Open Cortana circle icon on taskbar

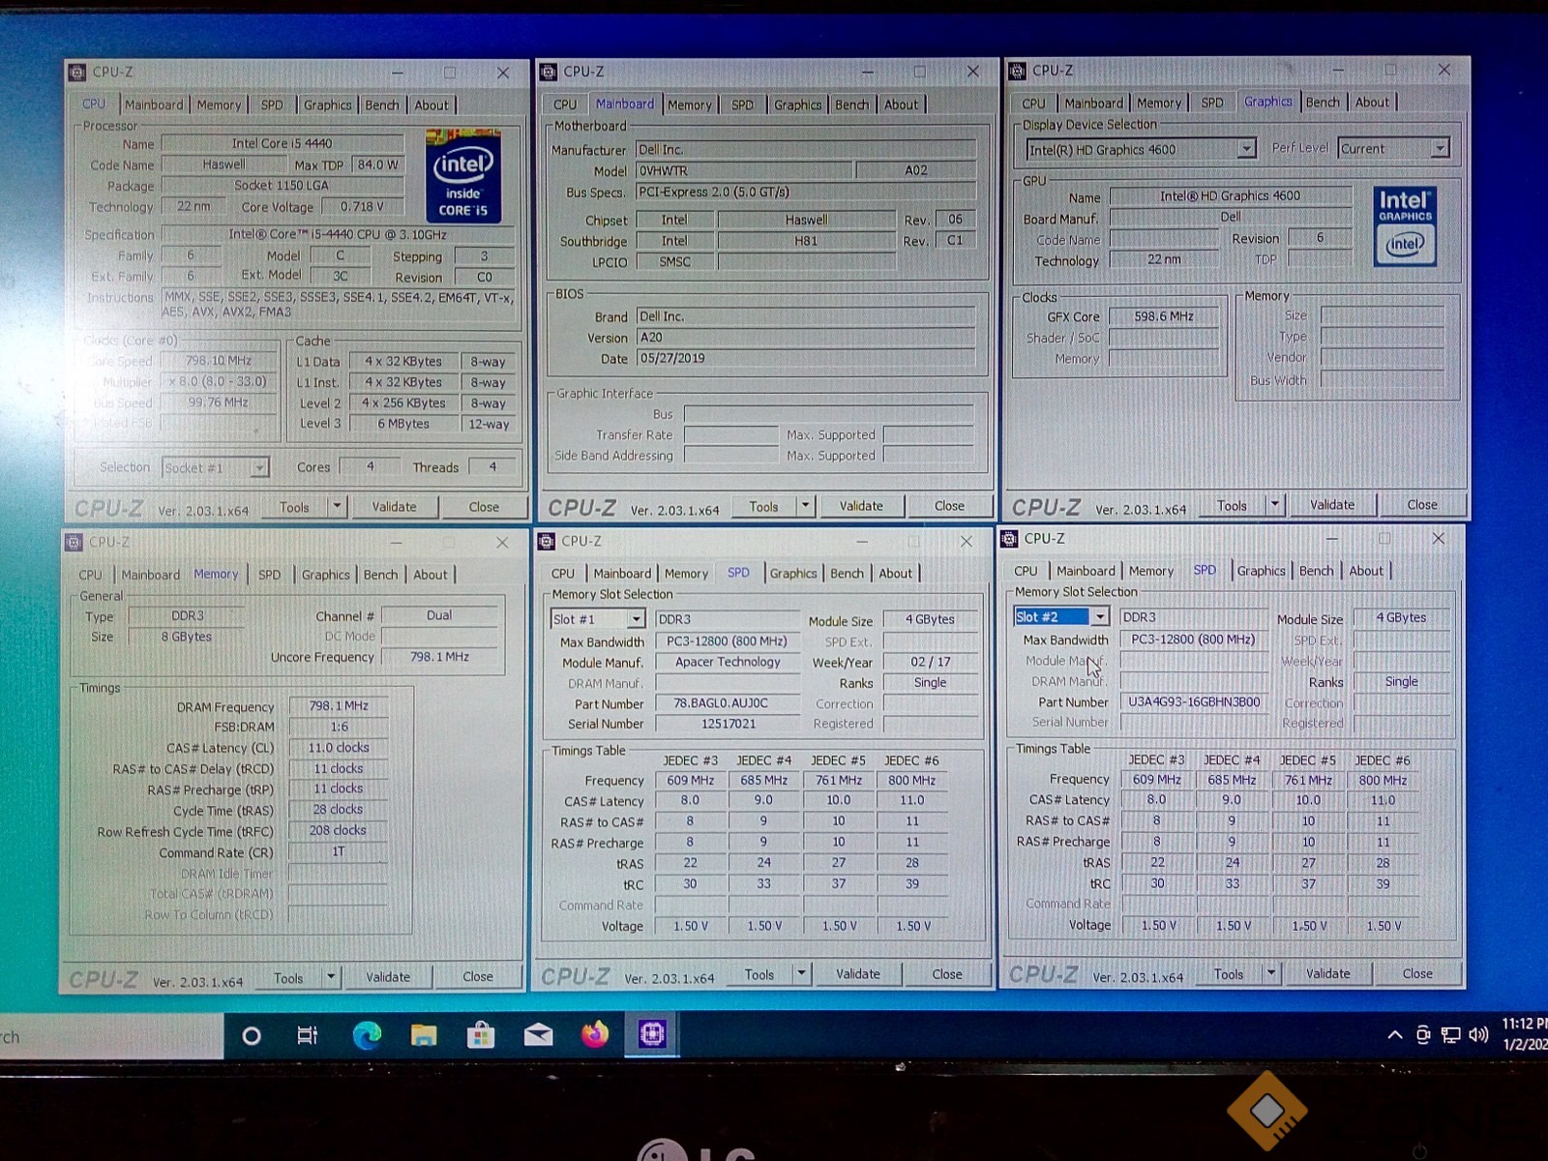[252, 1036]
